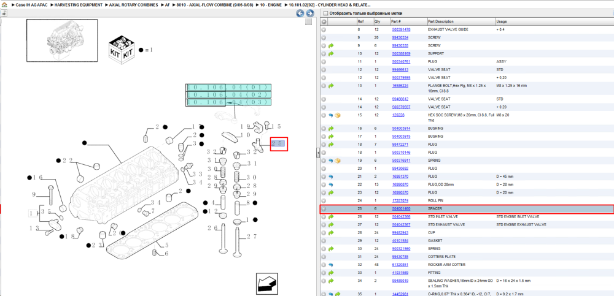Click callout number 27 in the diagram
Screen dimensions: 614x296
[x=252, y=236]
